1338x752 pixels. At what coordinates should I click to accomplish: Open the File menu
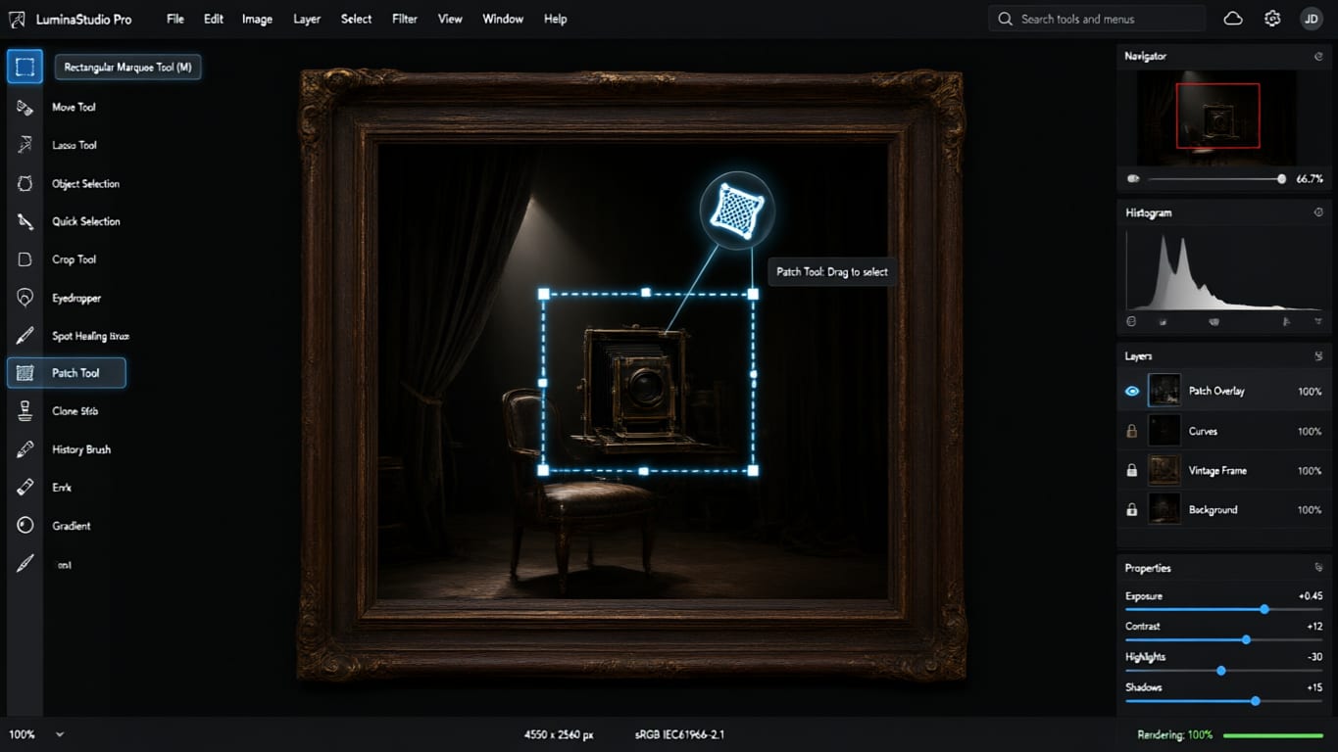click(x=174, y=19)
